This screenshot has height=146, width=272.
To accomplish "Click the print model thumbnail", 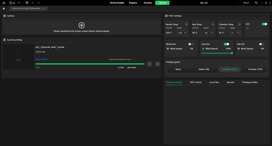I will point(19,57).
